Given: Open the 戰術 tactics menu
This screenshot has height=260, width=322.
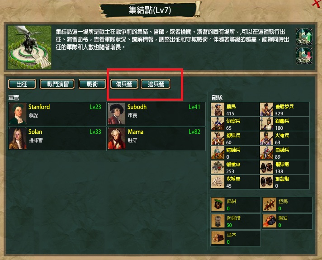Looking at the screenshot, I should click(92, 84).
